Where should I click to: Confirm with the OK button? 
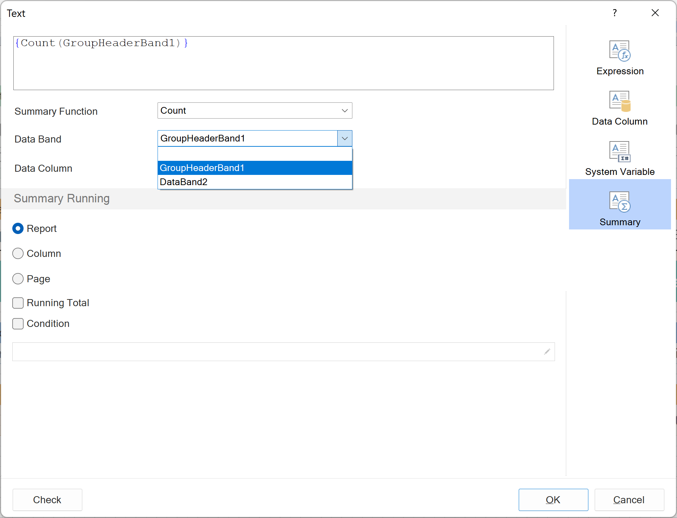(x=553, y=500)
